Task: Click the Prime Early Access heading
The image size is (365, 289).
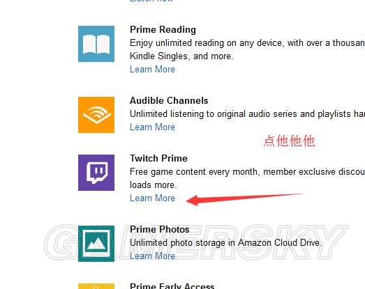Action: 172,286
